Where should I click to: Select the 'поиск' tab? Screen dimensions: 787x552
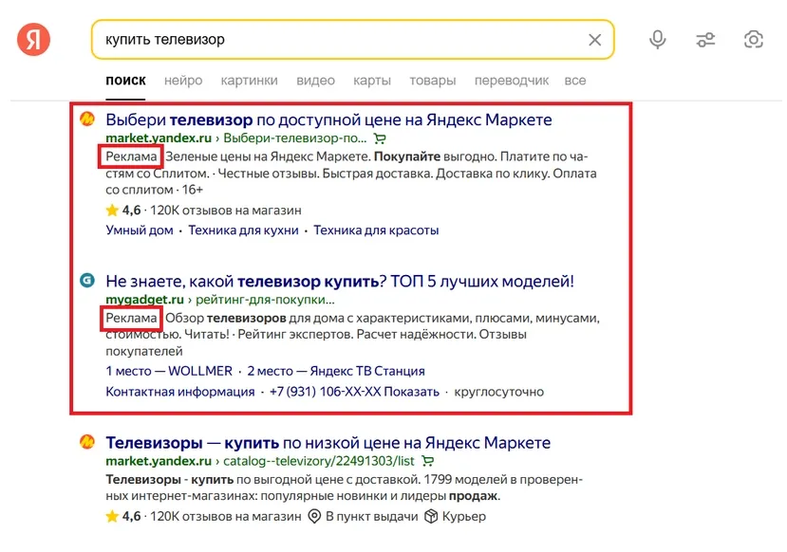tap(125, 81)
